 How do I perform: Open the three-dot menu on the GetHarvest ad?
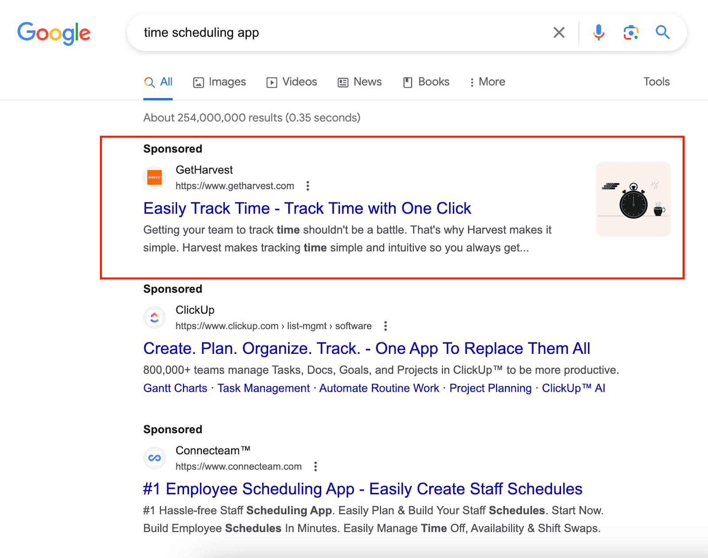coord(308,186)
